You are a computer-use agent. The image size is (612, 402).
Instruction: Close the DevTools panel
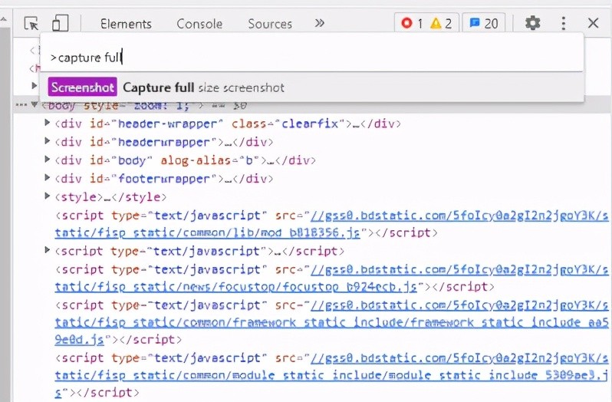tap(593, 24)
